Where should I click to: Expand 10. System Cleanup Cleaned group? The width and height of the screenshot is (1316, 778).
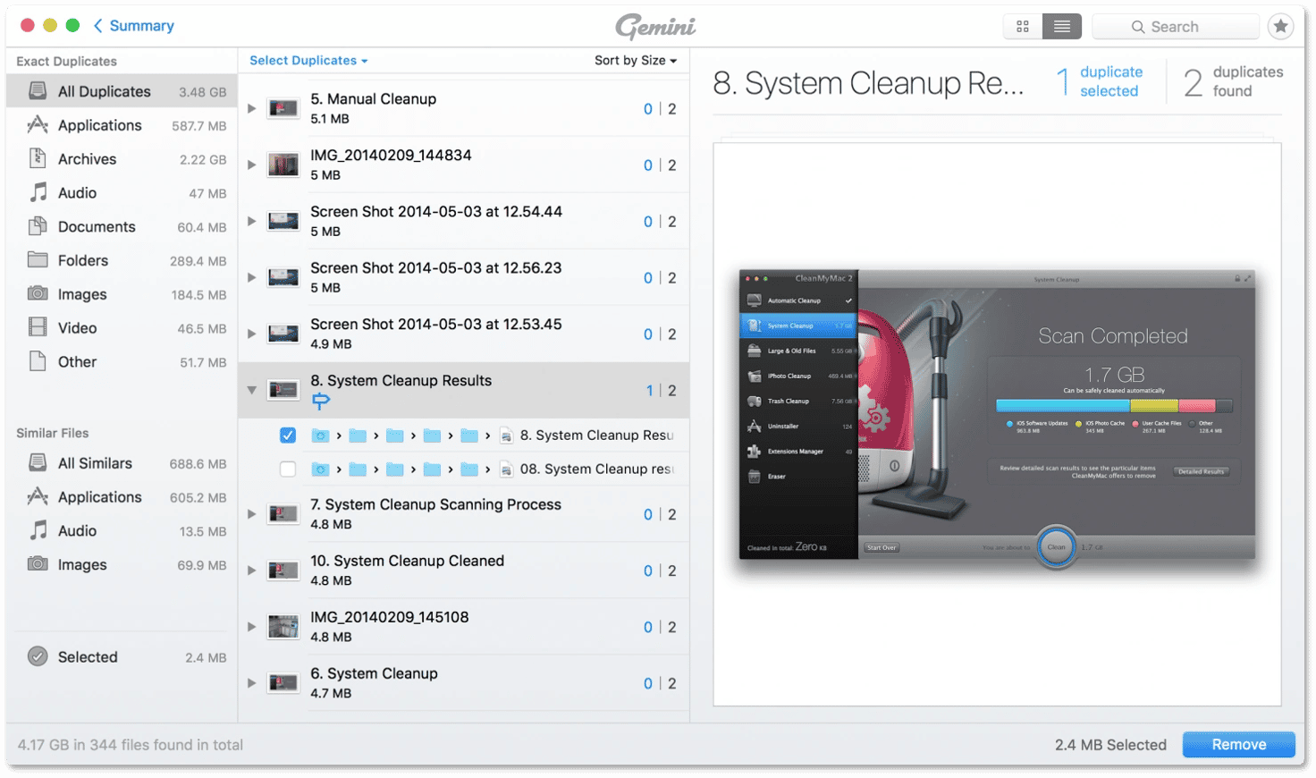click(252, 571)
